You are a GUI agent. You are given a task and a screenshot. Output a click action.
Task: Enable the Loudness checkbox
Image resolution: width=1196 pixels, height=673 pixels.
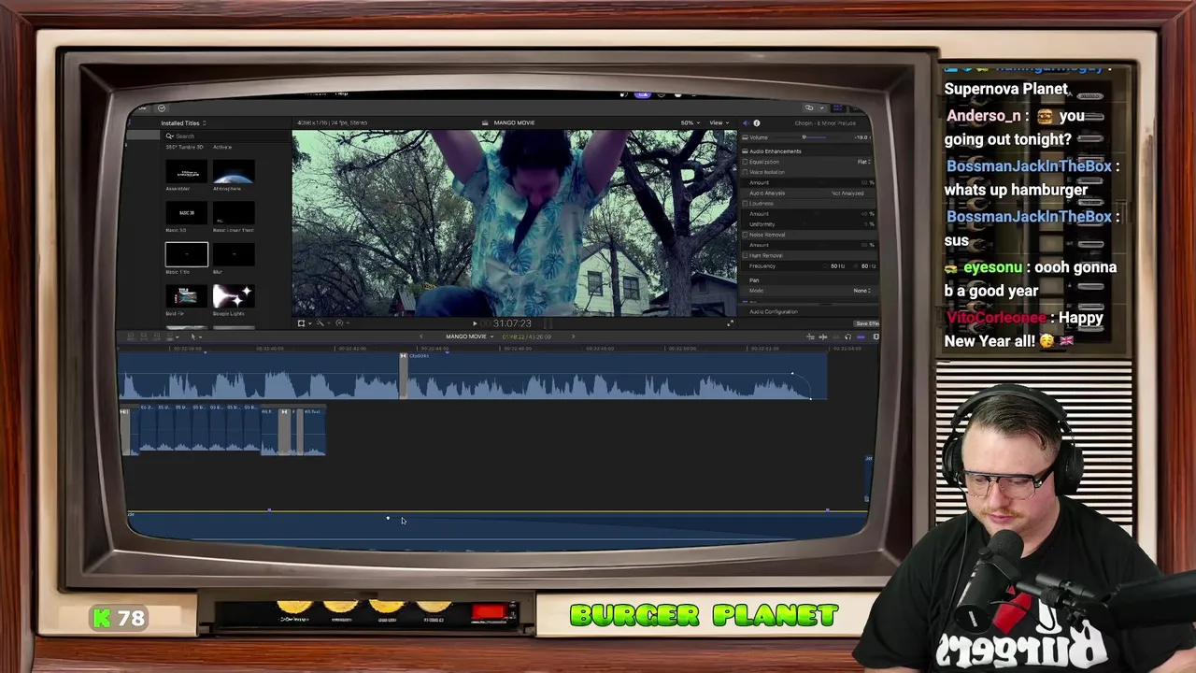click(746, 203)
